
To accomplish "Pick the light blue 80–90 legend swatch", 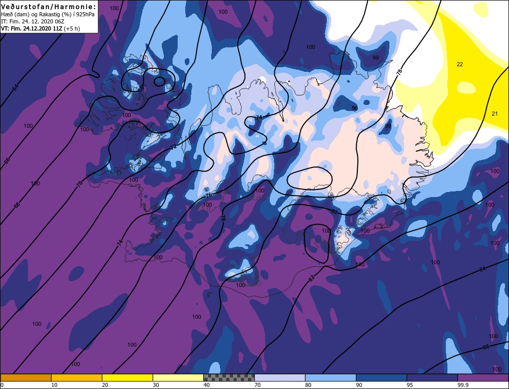I will (x=330, y=377).
